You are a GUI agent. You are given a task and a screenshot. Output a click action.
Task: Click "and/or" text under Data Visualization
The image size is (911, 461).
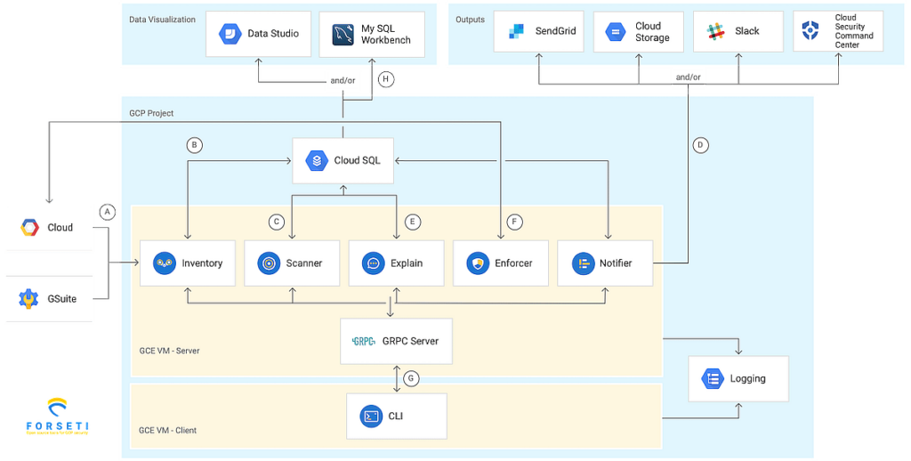click(343, 81)
